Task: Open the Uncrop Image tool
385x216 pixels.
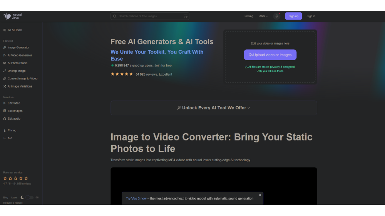Action: point(17,71)
